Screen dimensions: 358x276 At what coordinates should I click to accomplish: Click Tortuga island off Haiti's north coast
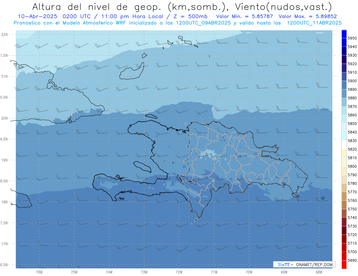click(151, 116)
